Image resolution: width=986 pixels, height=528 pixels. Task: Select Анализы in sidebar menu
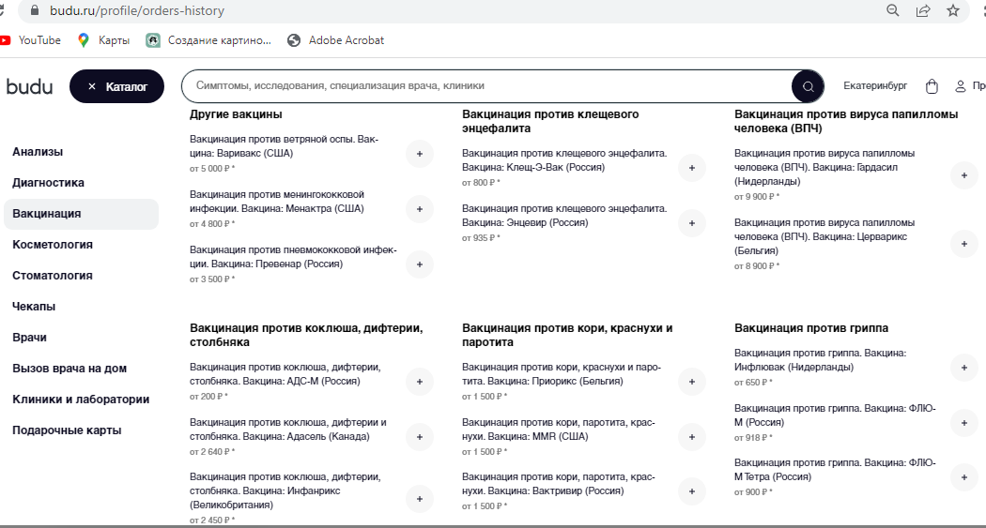[38, 152]
